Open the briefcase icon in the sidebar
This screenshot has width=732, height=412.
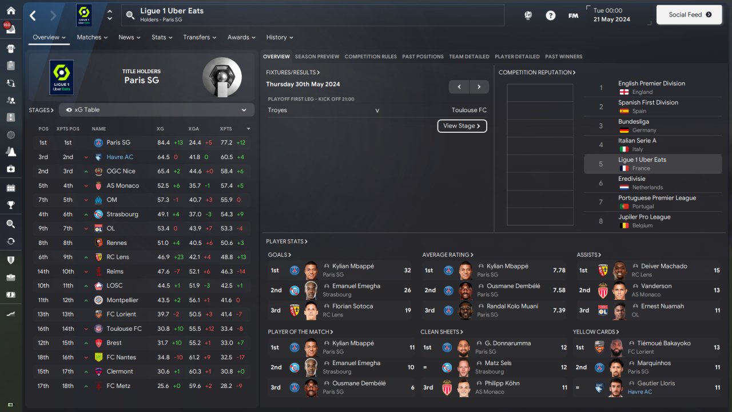coord(11,278)
